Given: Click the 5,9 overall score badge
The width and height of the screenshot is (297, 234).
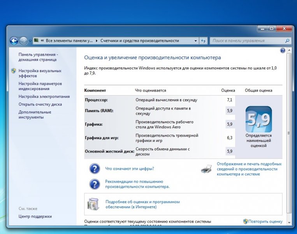Looking at the screenshot, I should tap(258, 119).
